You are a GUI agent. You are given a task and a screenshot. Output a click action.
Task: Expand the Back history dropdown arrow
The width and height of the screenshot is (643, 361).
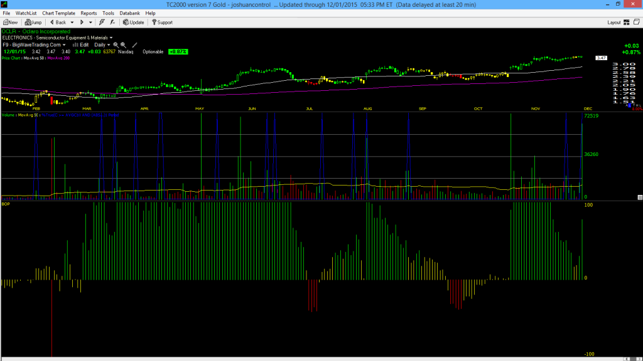click(72, 23)
